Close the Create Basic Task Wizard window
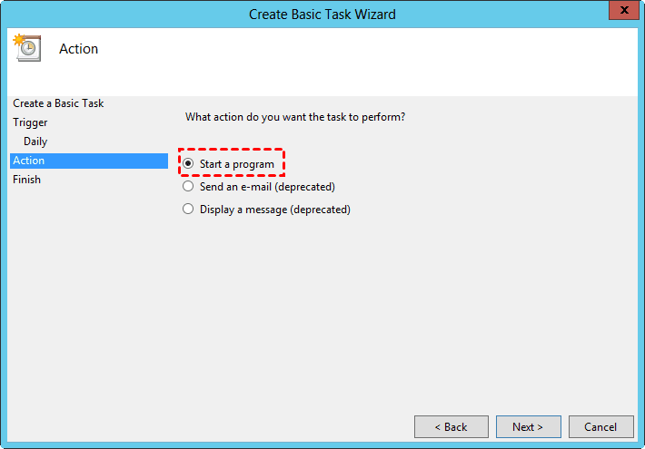The width and height of the screenshot is (645, 449). (x=621, y=14)
